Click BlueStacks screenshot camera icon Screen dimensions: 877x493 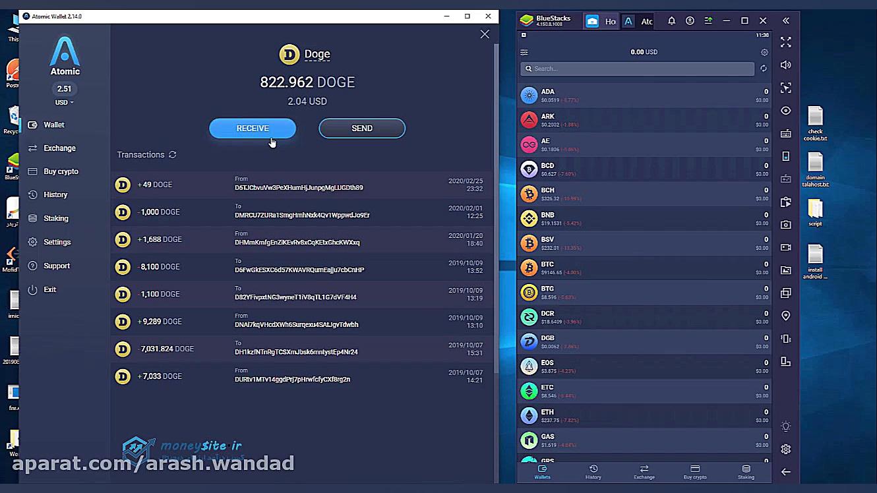[x=786, y=225]
